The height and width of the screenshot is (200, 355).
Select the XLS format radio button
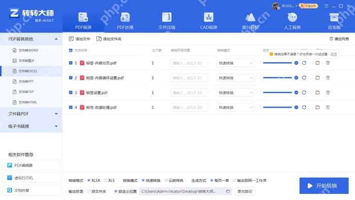click(105, 180)
